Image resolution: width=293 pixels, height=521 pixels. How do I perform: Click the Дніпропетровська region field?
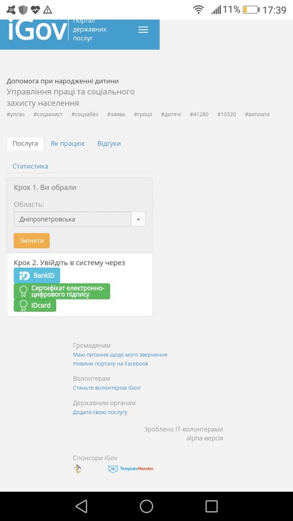tap(72, 219)
